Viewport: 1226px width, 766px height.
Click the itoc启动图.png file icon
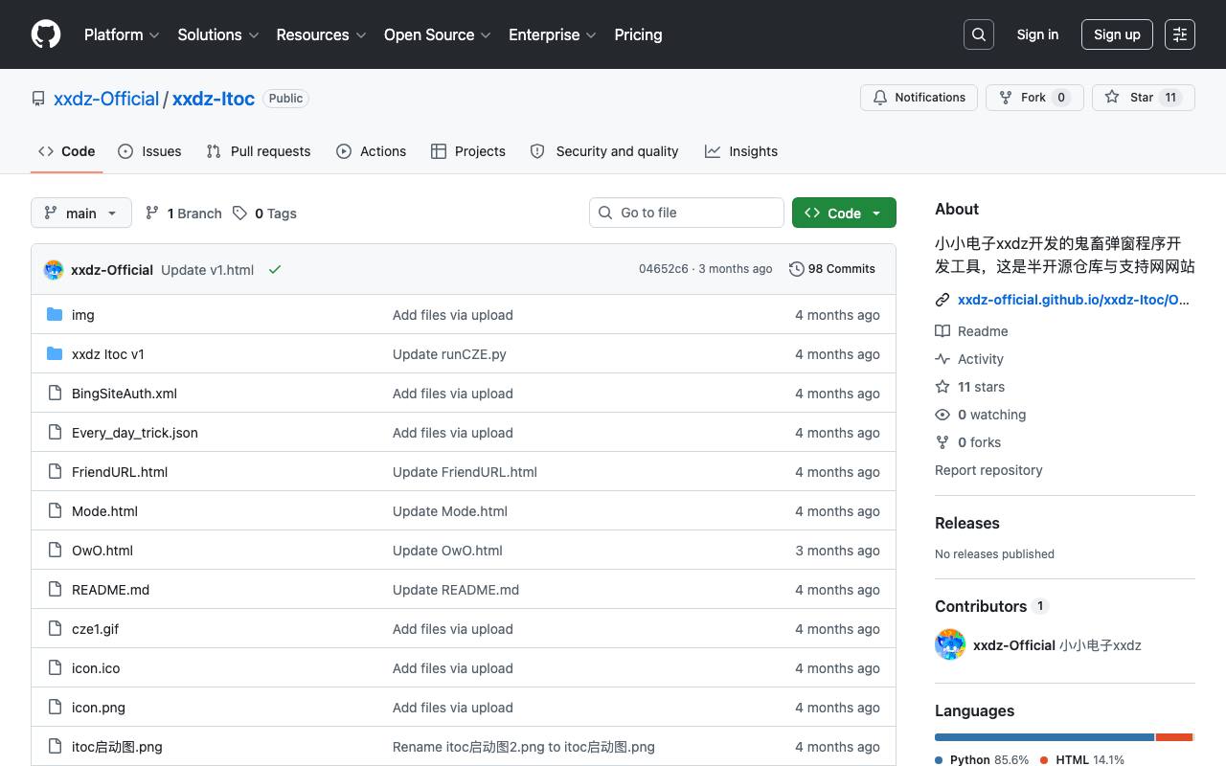point(55,747)
